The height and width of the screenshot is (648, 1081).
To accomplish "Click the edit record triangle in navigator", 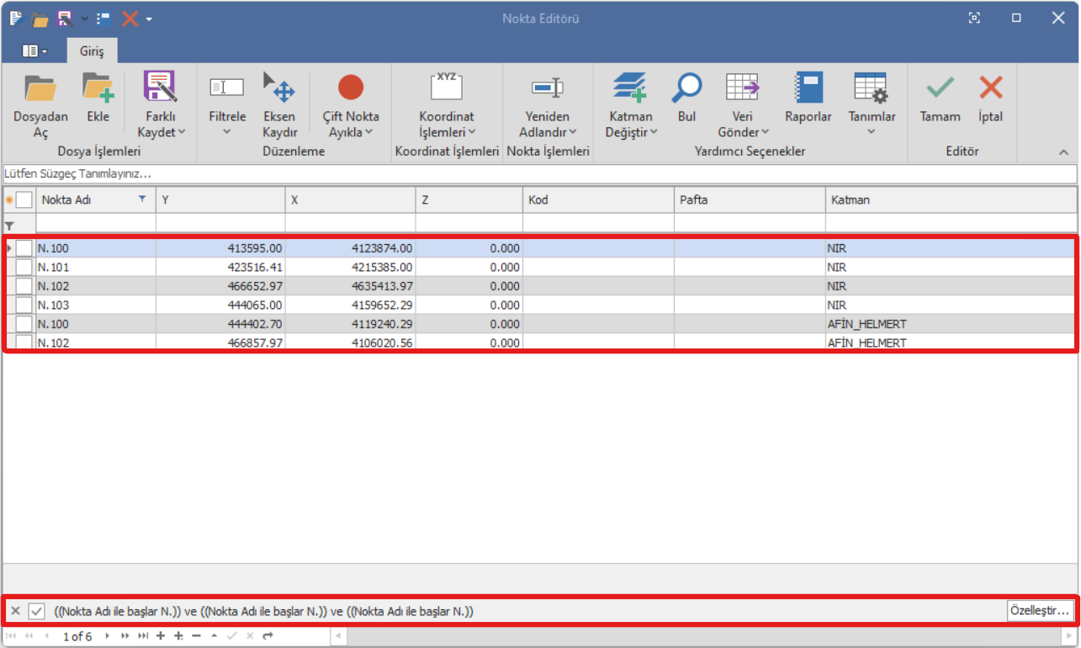I will click(x=214, y=636).
